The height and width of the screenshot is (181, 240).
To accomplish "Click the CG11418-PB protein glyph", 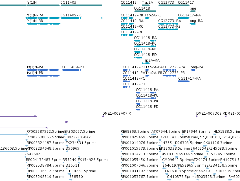I will coord(138,104).
